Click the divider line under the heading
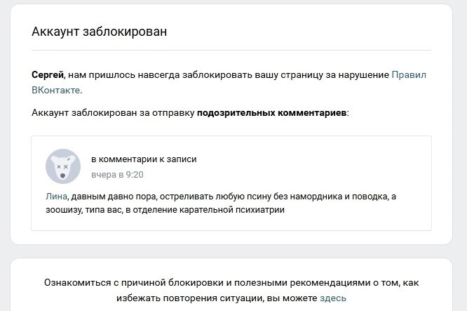 click(231, 50)
